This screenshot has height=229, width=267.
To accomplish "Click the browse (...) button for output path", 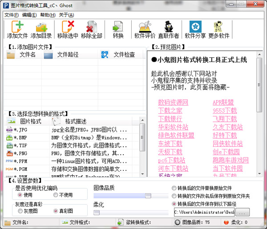I will [x=245, y=212].
